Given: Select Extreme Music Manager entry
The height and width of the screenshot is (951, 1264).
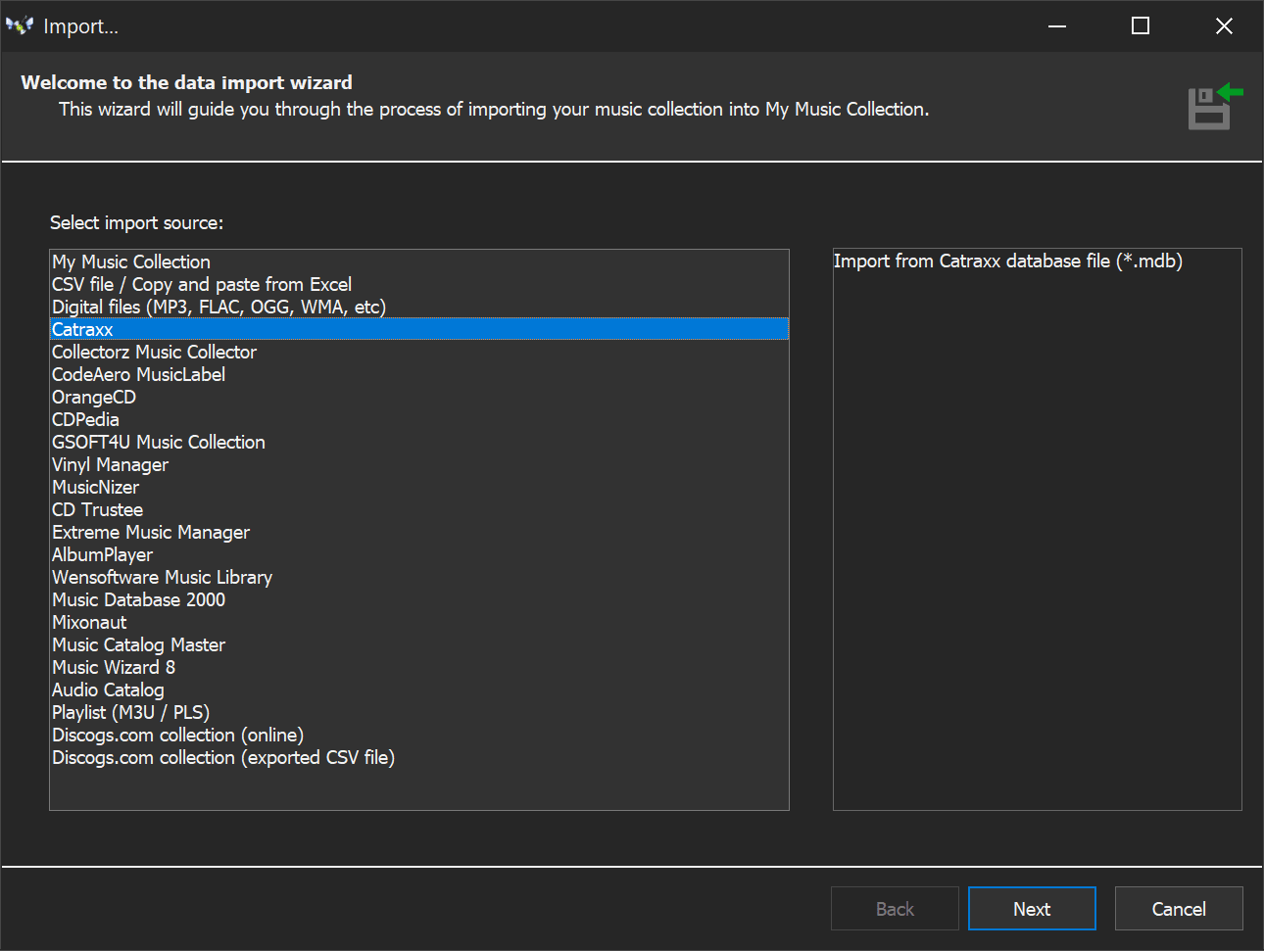Looking at the screenshot, I should pos(151,532).
